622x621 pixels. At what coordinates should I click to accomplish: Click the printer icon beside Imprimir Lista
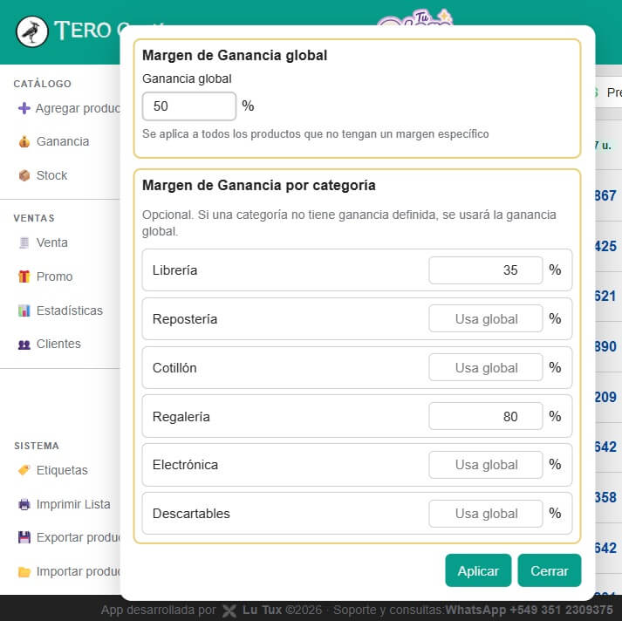coord(24,504)
